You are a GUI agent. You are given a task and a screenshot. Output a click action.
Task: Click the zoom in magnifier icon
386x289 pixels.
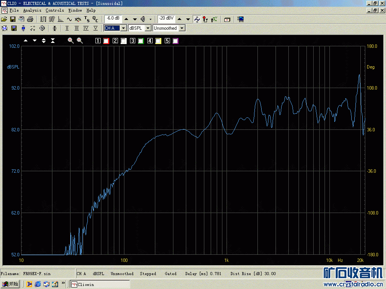[70, 41]
